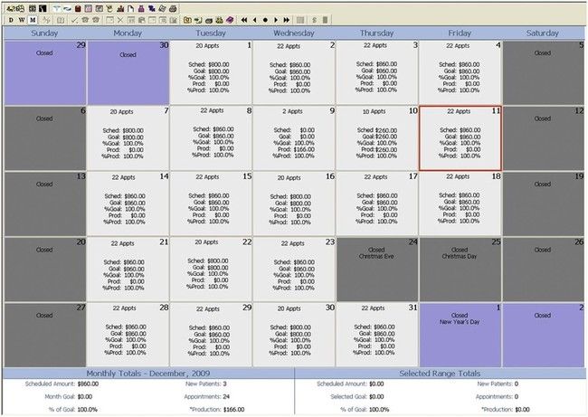Advance to next month with single right arrow

(x=274, y=19)
